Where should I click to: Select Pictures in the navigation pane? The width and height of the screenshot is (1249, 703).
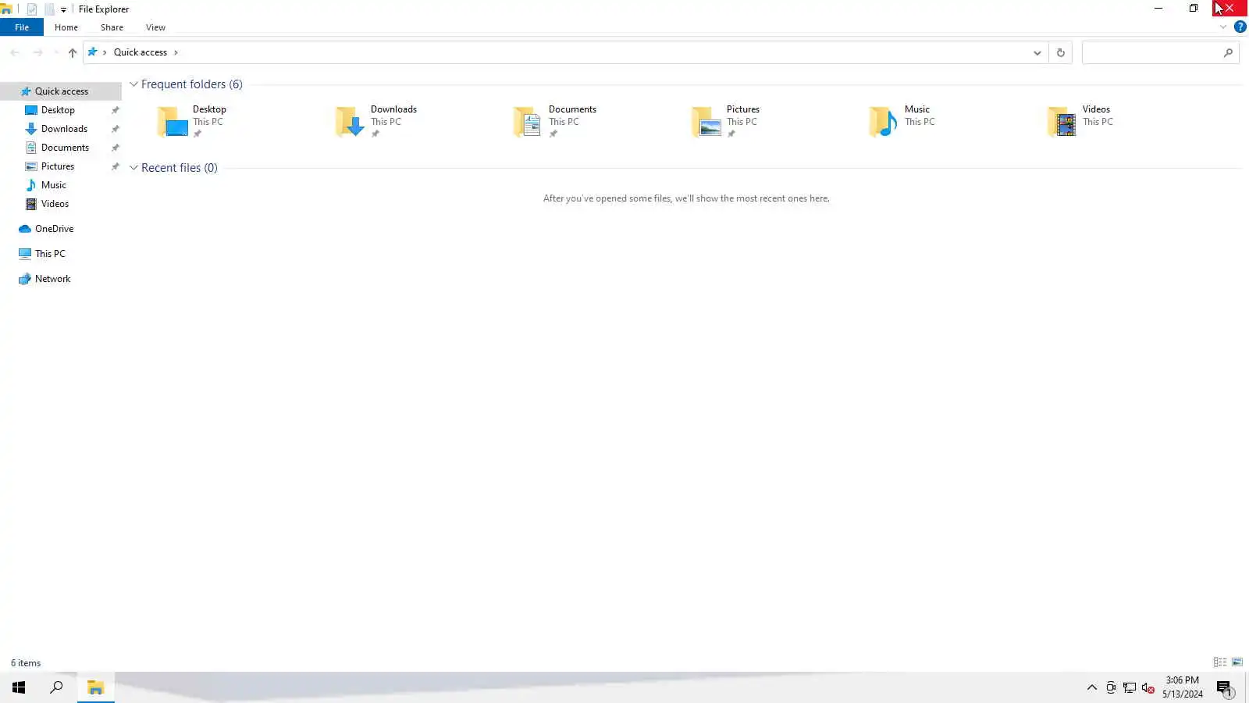[x=58, y=166]
